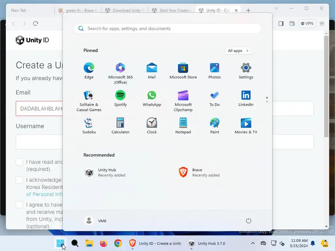The height and width of the screenshot is (251, 335).
Task: Click the Email input field in Brave
Action: click(39, 109)
